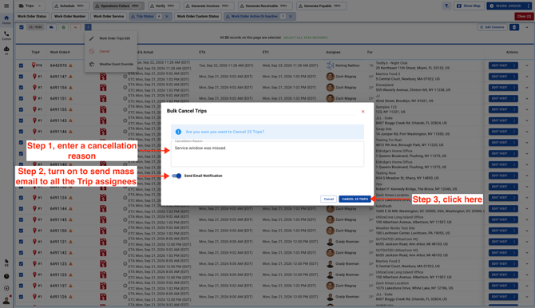Screen dimensions: 535x308
Task: Click the Cancellation Reason text field
Action: 267,154
